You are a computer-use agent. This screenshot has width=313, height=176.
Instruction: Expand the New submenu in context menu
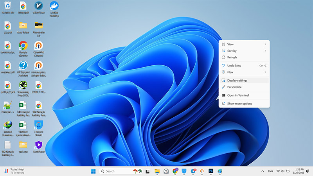(x=244, y=72)
